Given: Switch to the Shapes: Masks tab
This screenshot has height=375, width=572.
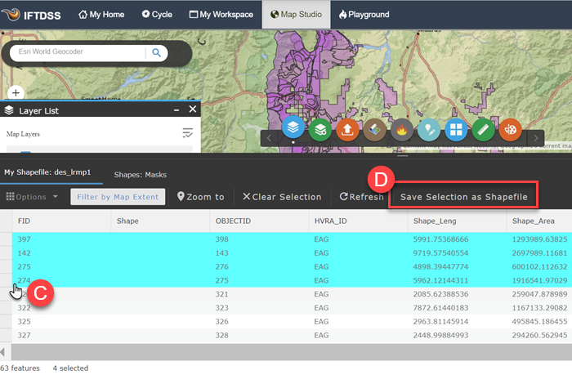Looking at the screenshot, I should pos(141,173).
